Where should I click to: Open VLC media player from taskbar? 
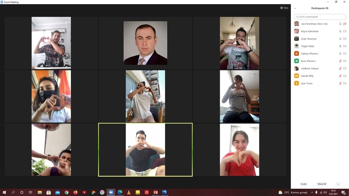[129, 192]
